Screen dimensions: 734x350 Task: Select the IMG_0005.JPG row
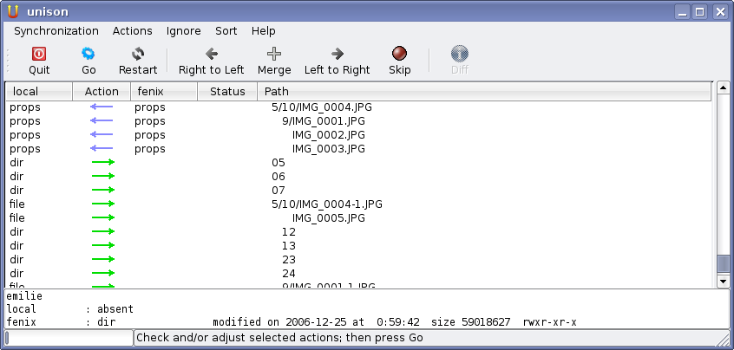pos(358,218)
